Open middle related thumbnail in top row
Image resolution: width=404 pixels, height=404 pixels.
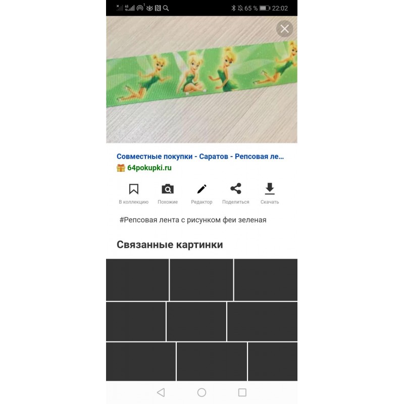pos(201,280)
